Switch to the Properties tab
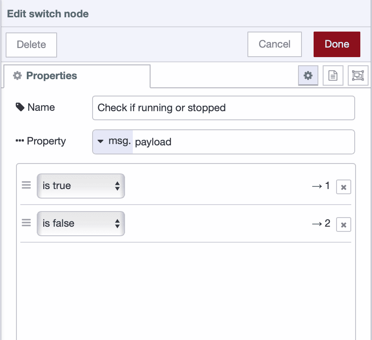Viewport: 372px width, 340px height. [51, 76]
